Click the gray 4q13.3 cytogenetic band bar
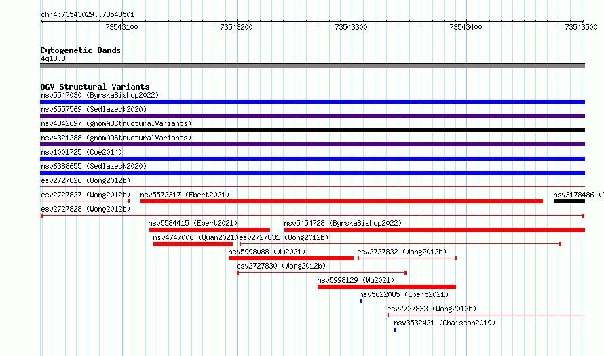604x356 pixels. (312, 66)
